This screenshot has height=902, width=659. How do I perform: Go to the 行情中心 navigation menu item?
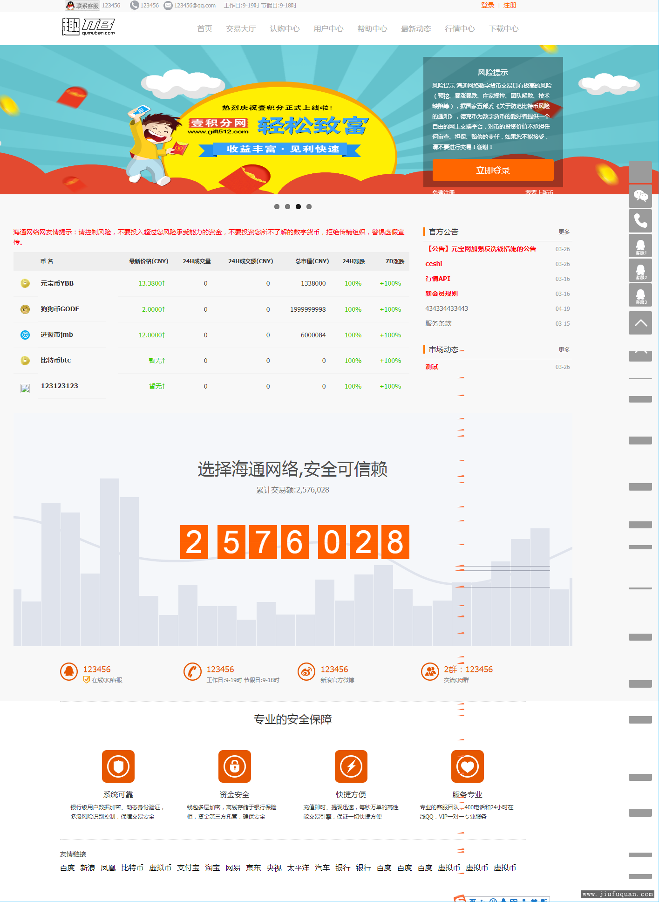tap(460, 29)
